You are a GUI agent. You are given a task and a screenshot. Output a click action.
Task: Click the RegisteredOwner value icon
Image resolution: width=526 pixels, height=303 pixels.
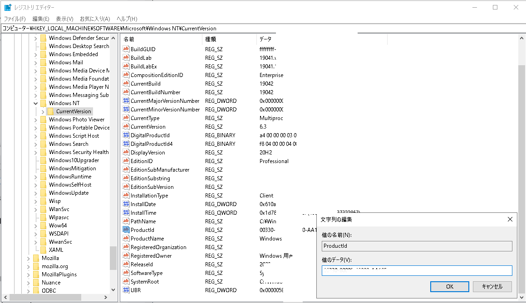coord(126,256)
